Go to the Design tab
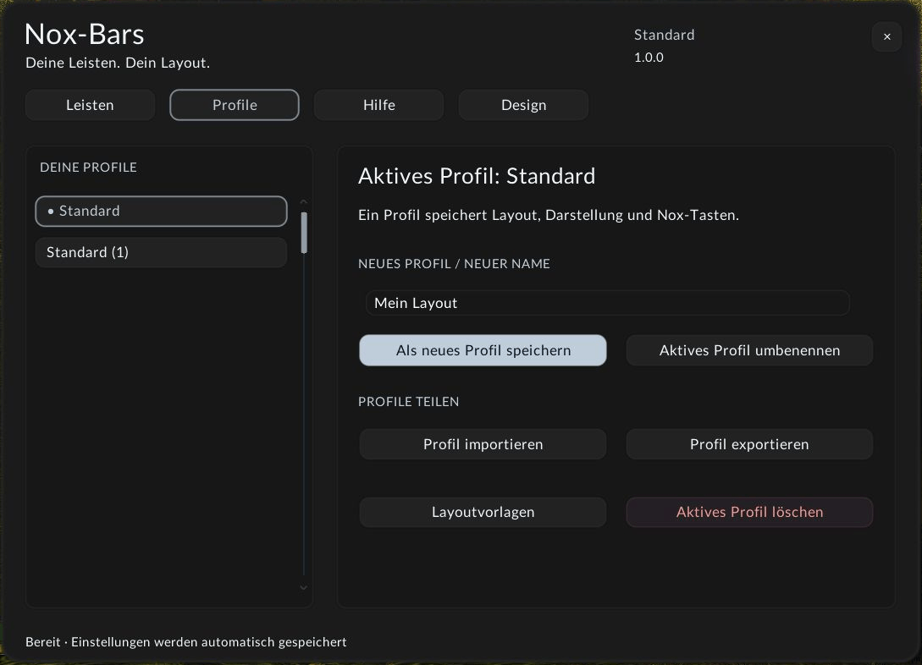Image resolution: width=922 pixels, height=665 pixels. [523, 105]
